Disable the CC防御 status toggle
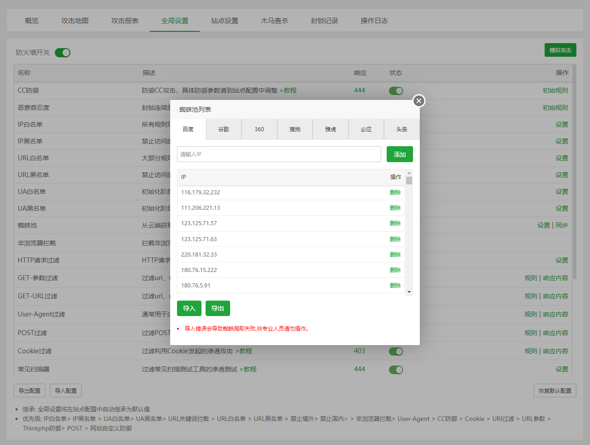Screen dimensions: 590x445 (x=396, y=91)
